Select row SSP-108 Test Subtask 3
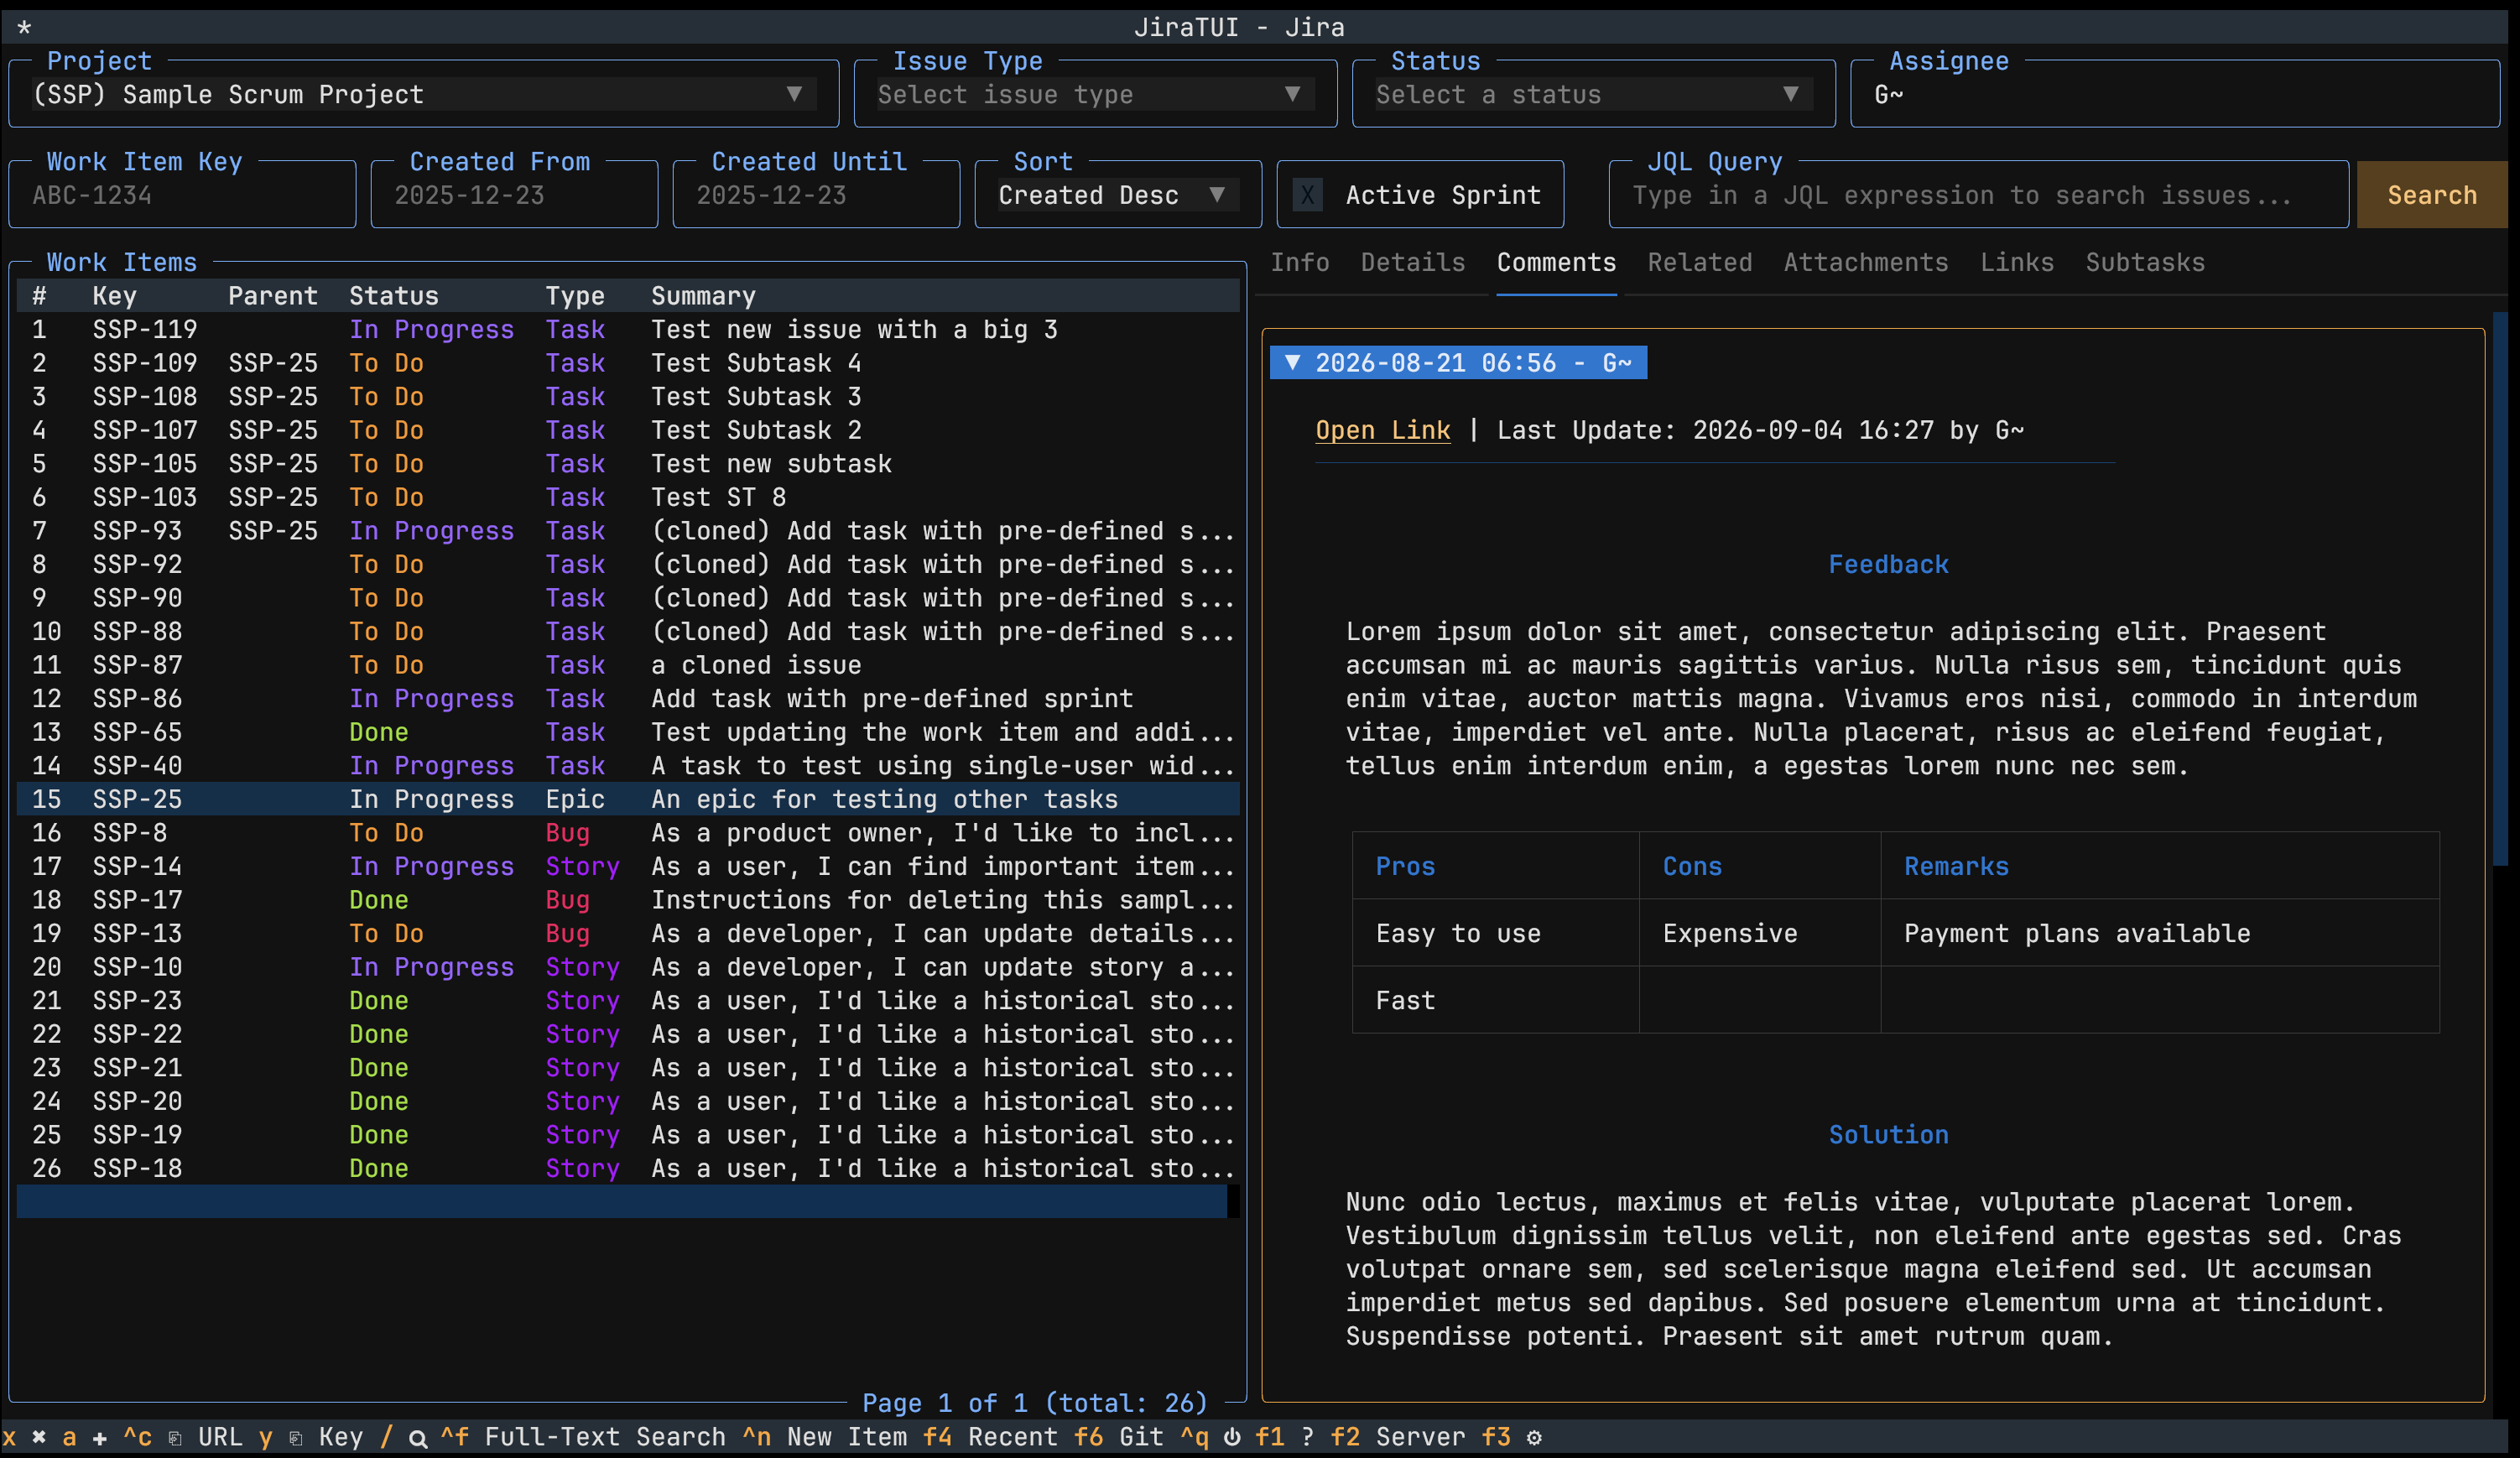2520x1458 pixels. click(628, 397)
